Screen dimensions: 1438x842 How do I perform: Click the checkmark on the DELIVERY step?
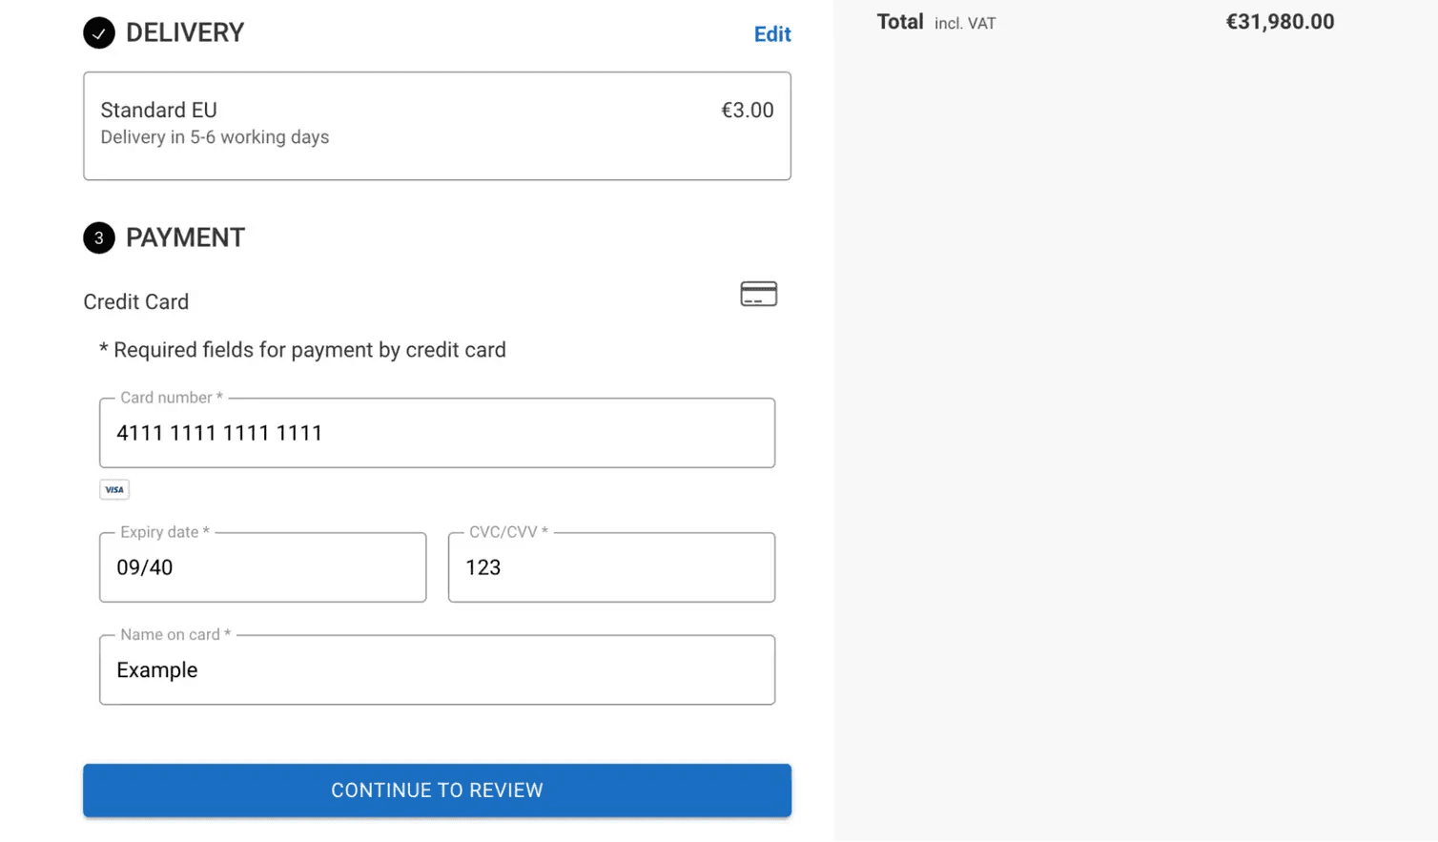pyautogui.click(x=98, y=31)
